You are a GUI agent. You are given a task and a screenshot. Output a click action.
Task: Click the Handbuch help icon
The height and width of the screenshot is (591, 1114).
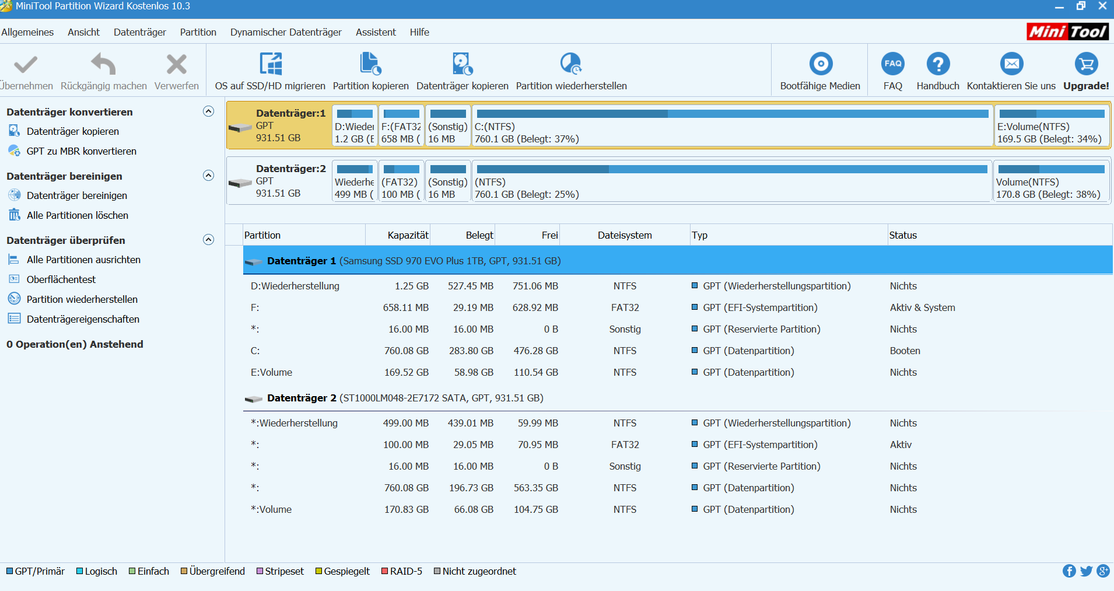[x=938, y=64]
